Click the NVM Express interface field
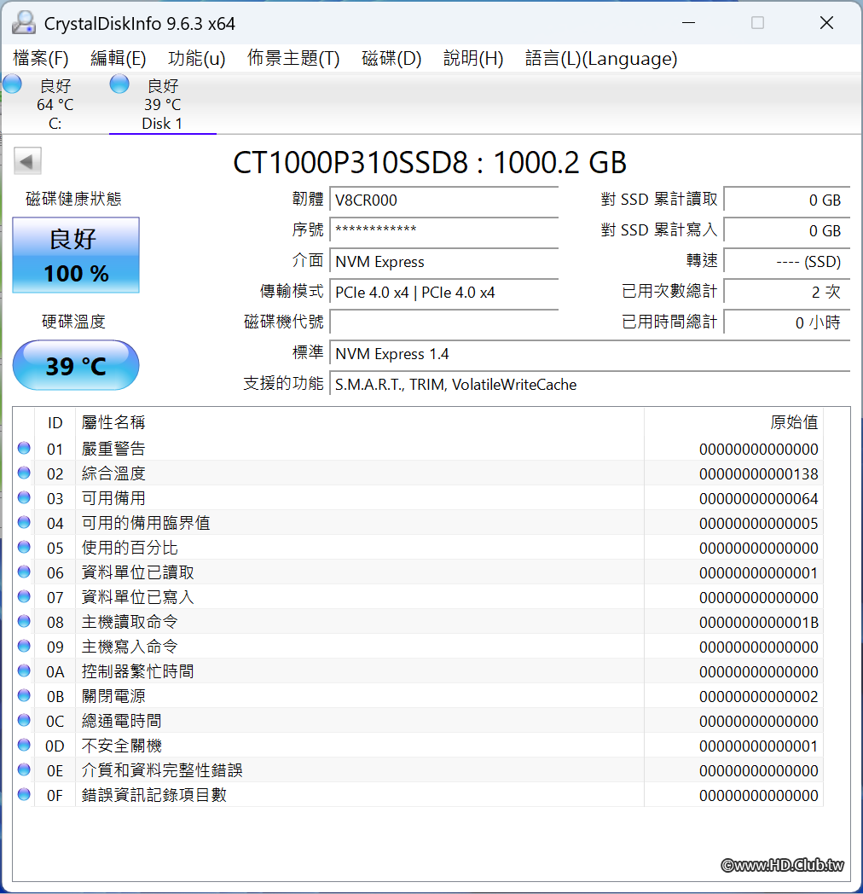This screenshot has width=863, height=894. tap(443, 262)
